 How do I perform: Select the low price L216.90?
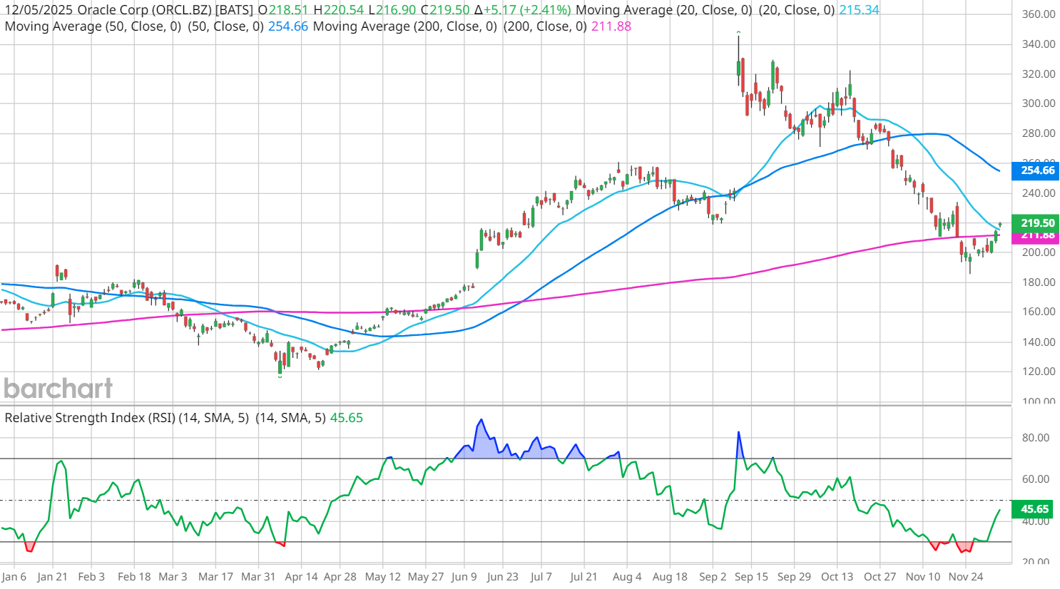pos(392,10)
